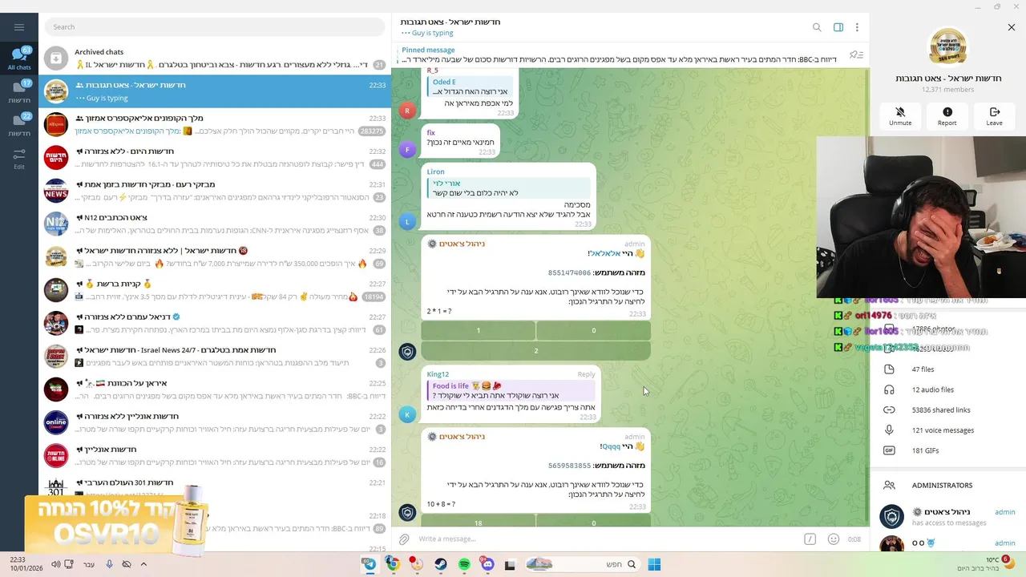Click the taskbar volume speaker icon
Image resolution: width=1026 pixels, height=577 pixels.
(x=55, y=564)
